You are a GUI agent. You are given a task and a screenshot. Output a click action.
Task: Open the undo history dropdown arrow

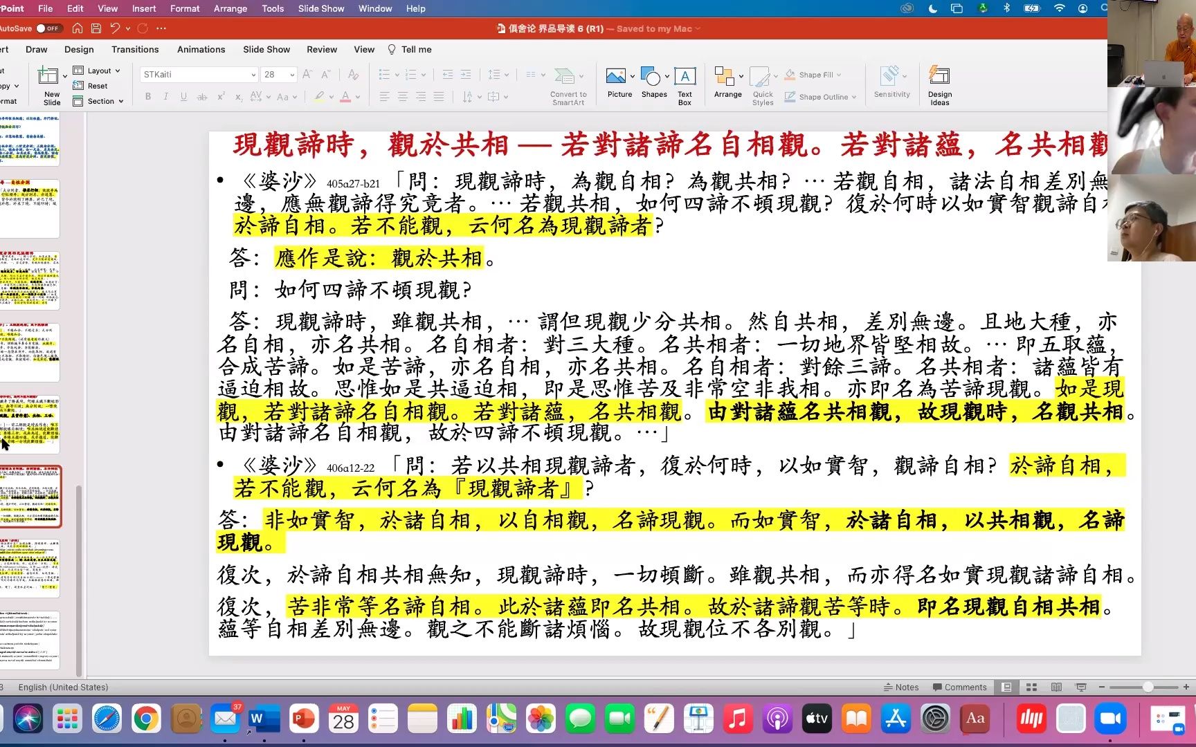tap(128, 28)
